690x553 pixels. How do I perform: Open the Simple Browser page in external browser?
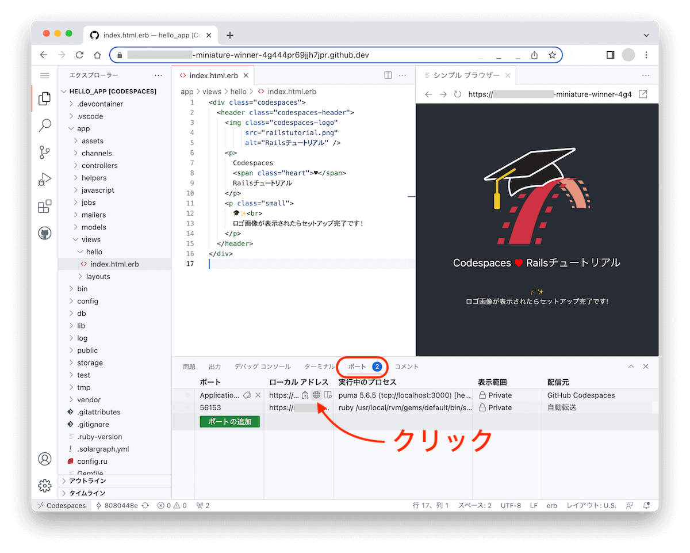click(x=643, y=94)
